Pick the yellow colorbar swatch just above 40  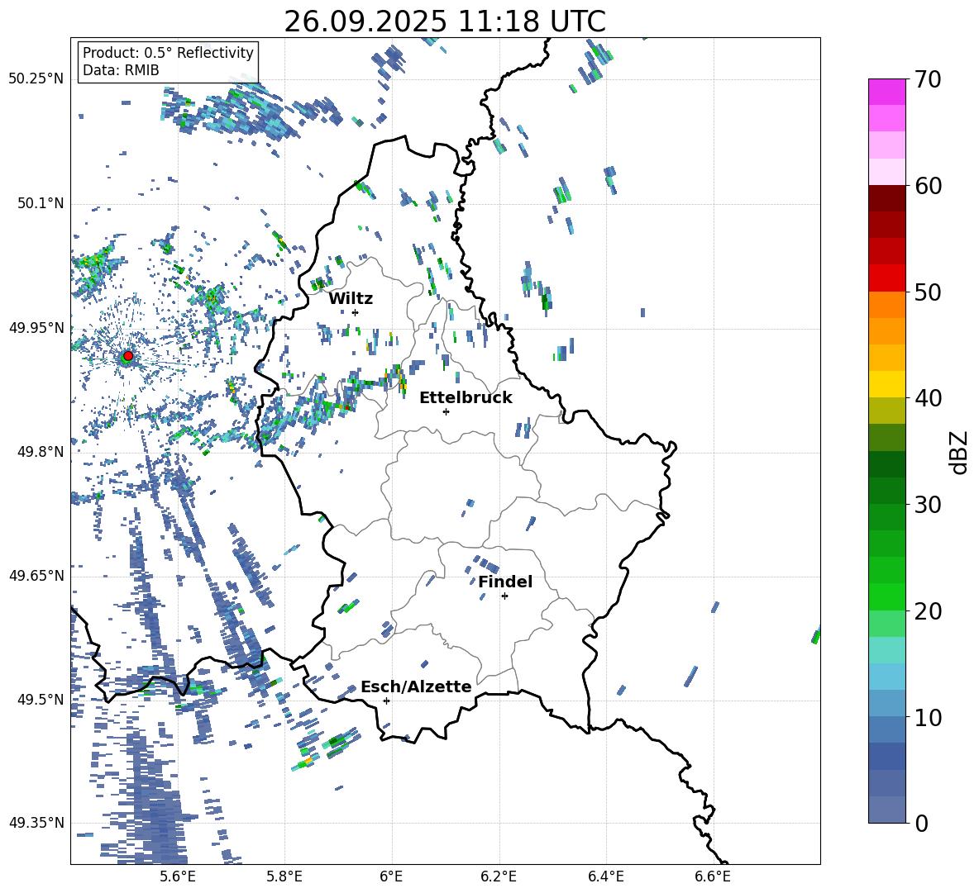tap(887, 384)
